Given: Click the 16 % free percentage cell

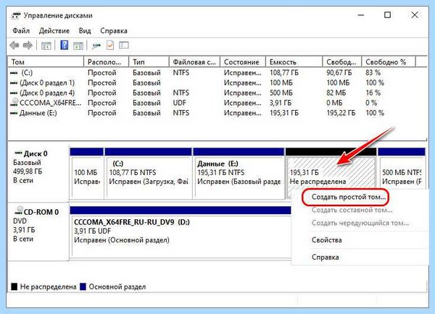Looking at the screenshot, I should click(373, 93).
